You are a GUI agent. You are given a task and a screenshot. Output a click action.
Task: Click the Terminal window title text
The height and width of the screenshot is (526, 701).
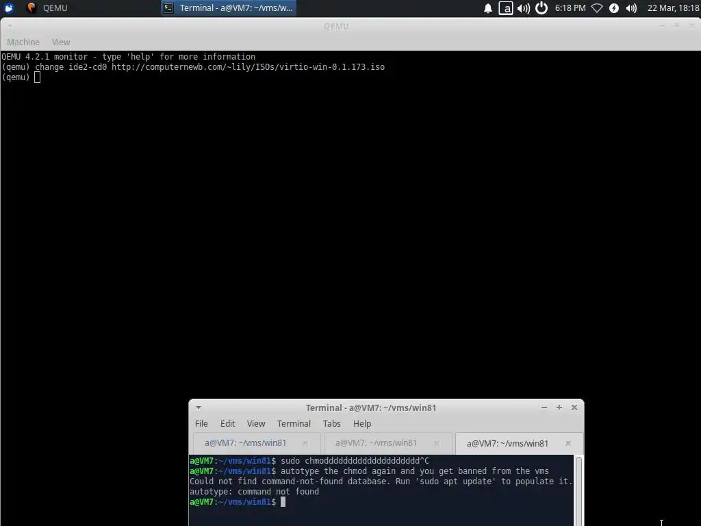(x=371, y=408)
